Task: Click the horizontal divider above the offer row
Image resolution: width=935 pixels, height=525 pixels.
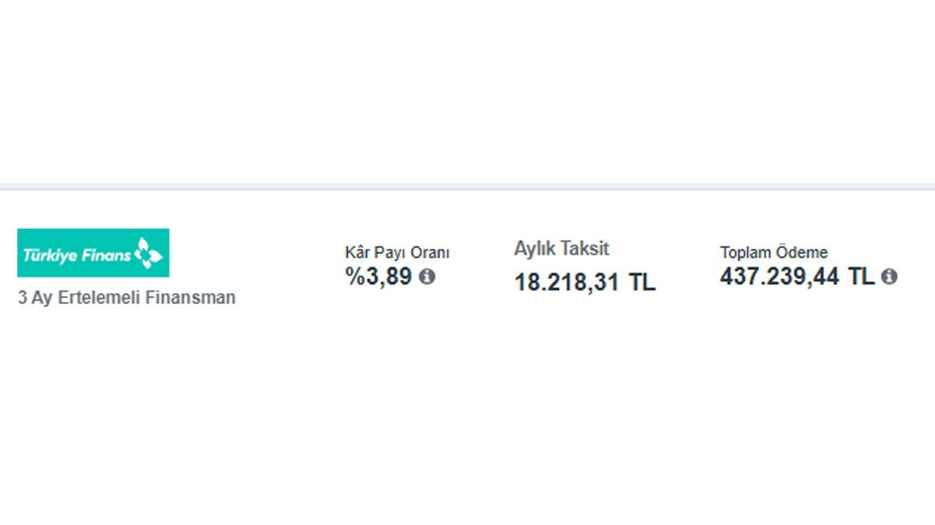Action: click(467, 187)
